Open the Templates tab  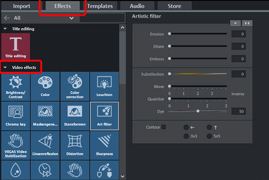[x=100, y=6]
